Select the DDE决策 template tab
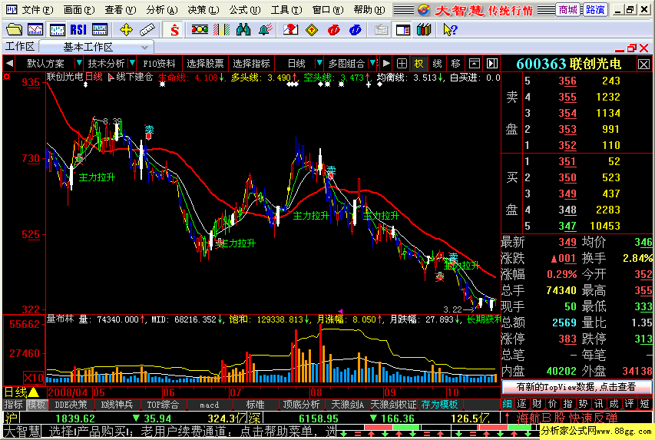Image resolution: width=655 pixels, height=440 pixels. [x=71, y=405]
